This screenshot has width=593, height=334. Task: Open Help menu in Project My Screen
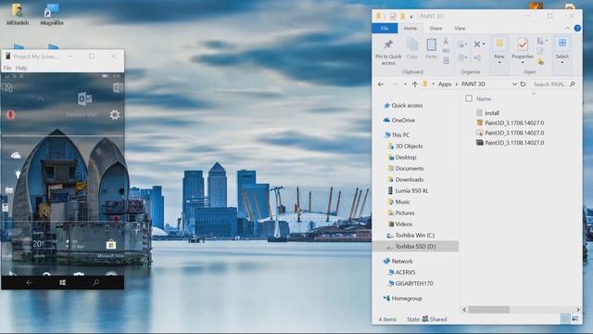[21, 68]
